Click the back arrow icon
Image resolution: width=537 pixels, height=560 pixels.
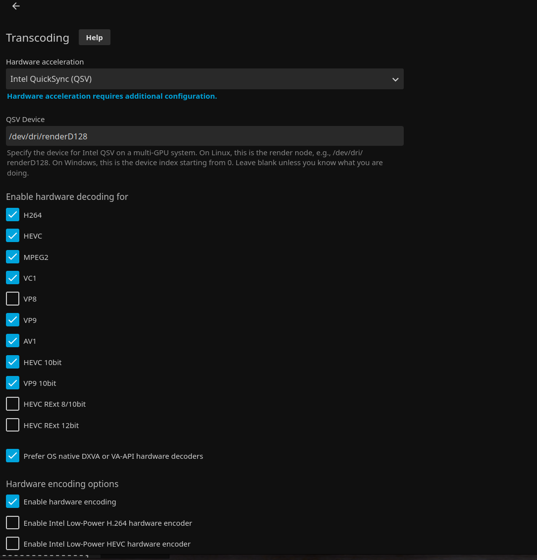point(16,6)
